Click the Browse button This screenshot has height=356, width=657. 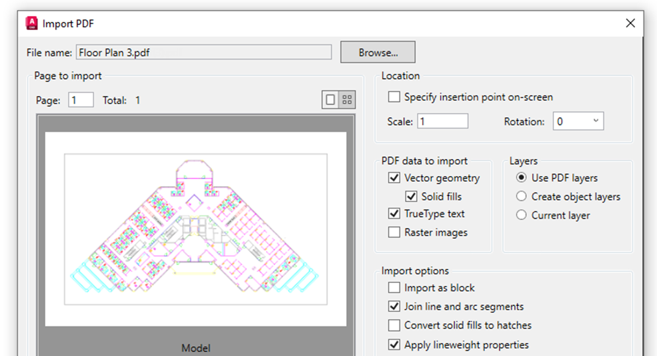377,52
